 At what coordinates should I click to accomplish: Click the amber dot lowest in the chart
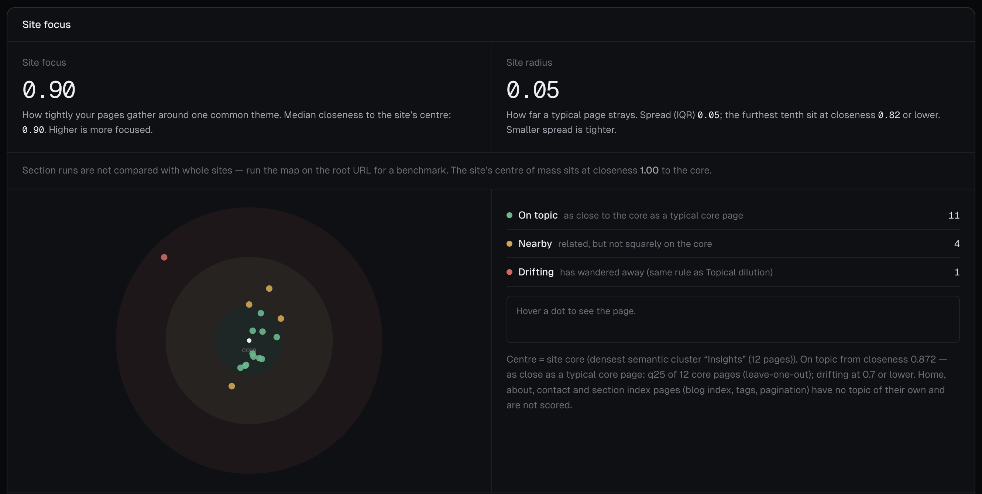pos(231,386)
